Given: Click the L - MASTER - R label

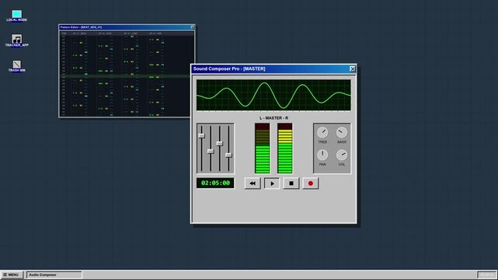Looking at the screenshot, I should [273, 118].
